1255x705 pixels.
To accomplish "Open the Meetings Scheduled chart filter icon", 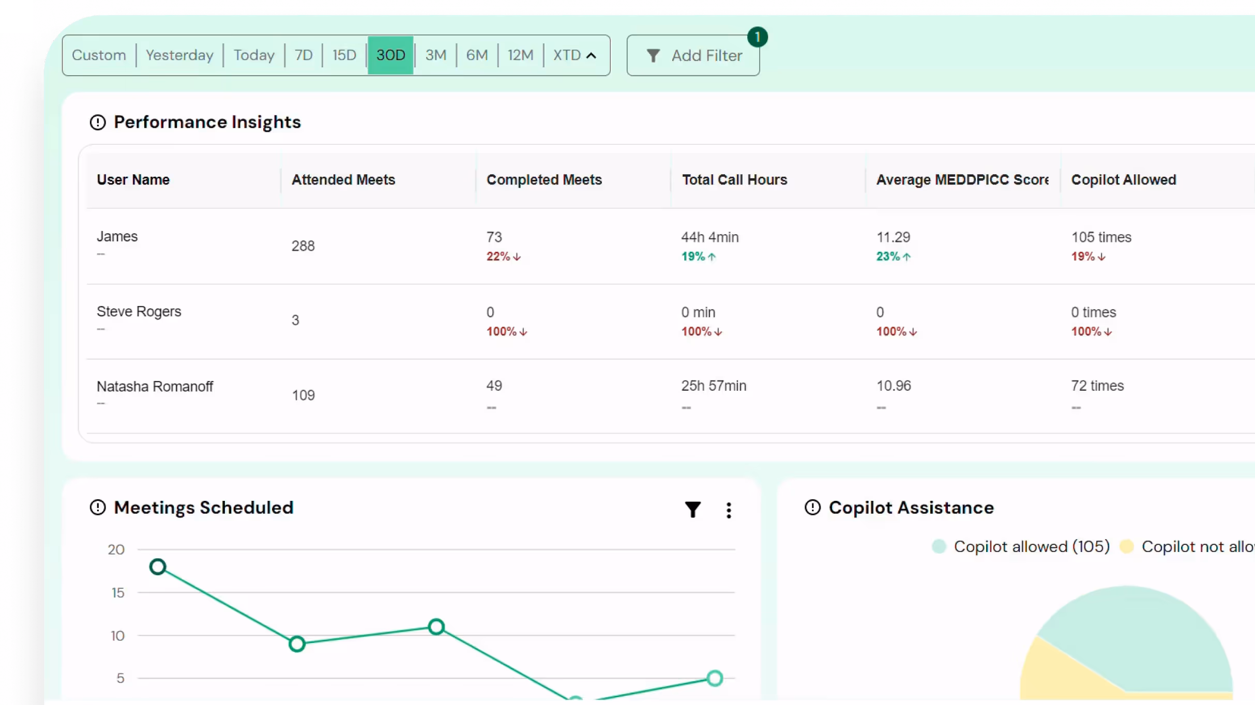I will pyautogui.click(x=692, y=510).
